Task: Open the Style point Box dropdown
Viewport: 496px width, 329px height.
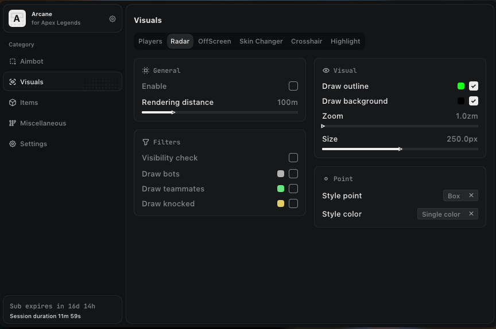Action: [454, 196]
